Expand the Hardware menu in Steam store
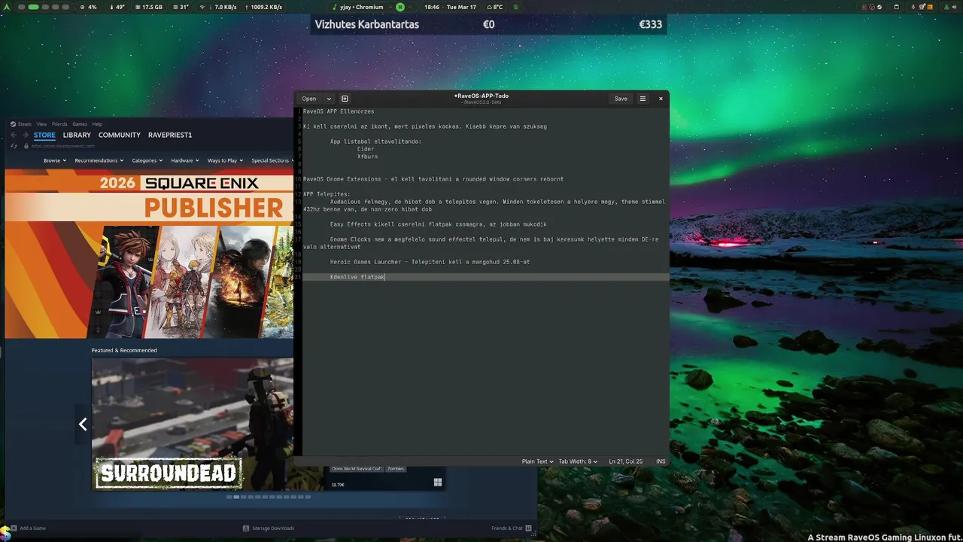This screenshot has width=963, height=542. pos(185,160)
